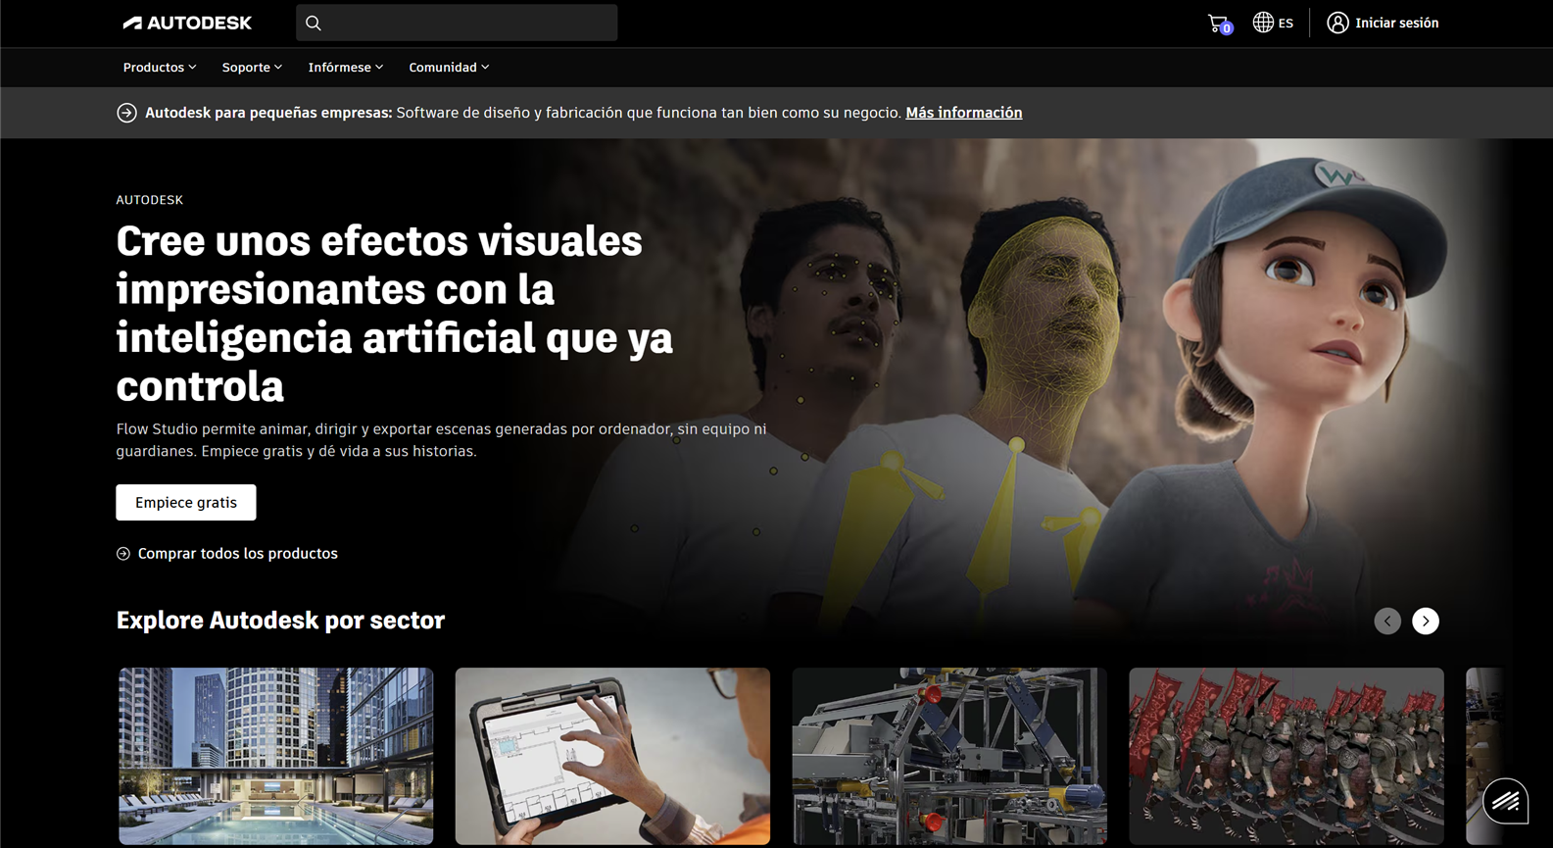Click 'Autodesk para pequeñas empresas:' banner text
Image resolution: width=1553 pixels, height=848 pixels.
click(268, 113)
